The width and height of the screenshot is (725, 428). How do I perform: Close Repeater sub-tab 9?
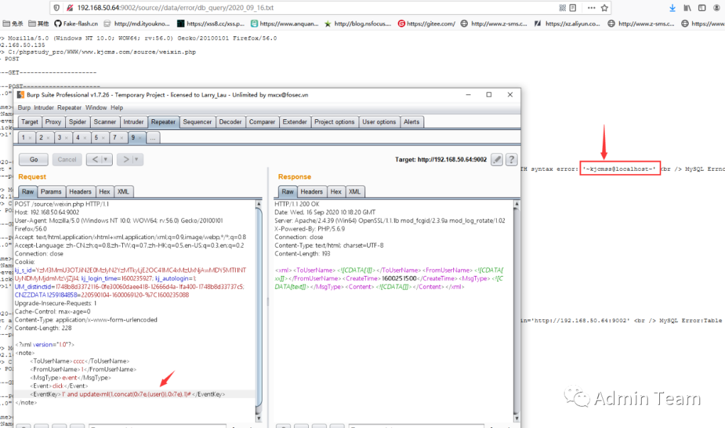(x=140, y=138)
